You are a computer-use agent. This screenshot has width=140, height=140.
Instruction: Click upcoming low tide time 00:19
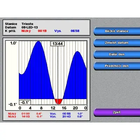point(42,31)
